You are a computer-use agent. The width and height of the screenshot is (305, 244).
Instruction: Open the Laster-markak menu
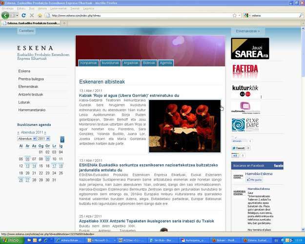point(59,9)
